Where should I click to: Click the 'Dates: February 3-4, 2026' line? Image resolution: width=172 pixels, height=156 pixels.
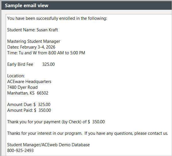[x=31, y=47]
